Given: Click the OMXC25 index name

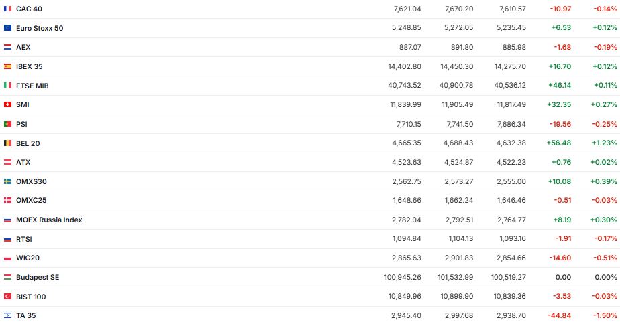Looking at the screenshot, I should (31, 200).
